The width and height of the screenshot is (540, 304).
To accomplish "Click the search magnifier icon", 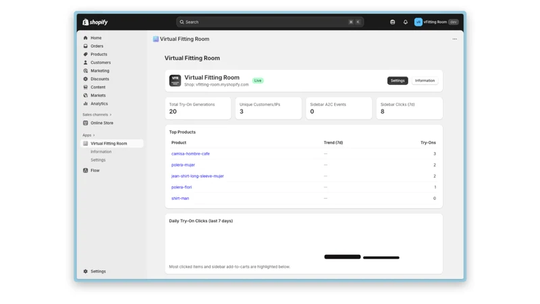I will point(182,22).
